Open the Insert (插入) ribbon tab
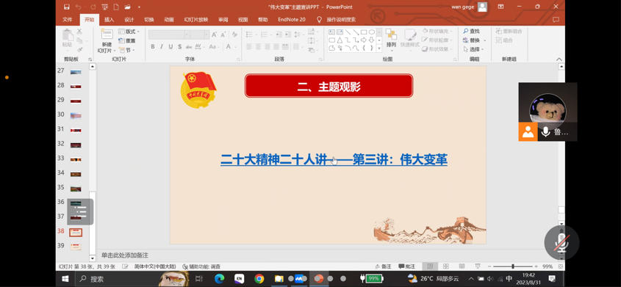Screen dimensions: 621x287 pyautogui.click(x=109, y=19)
